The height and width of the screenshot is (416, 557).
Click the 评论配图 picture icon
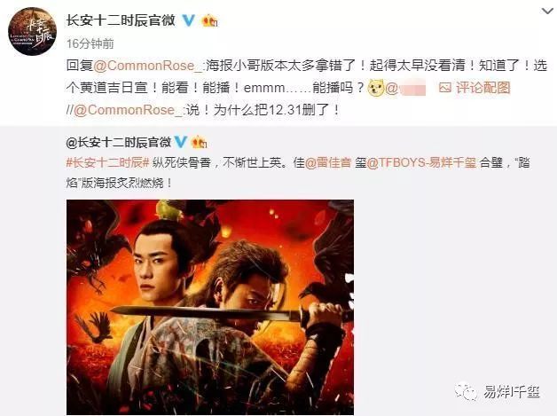coord(445,88)
